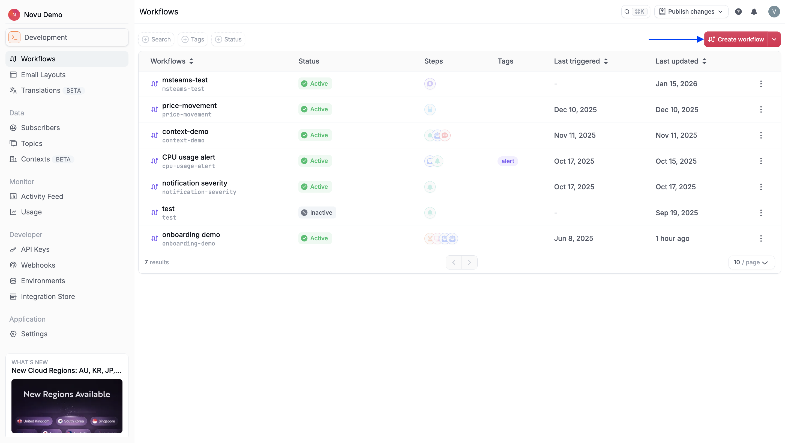785x443 pixels.
Task: Open the Translations beta section
Action: [x=41, y=90]
